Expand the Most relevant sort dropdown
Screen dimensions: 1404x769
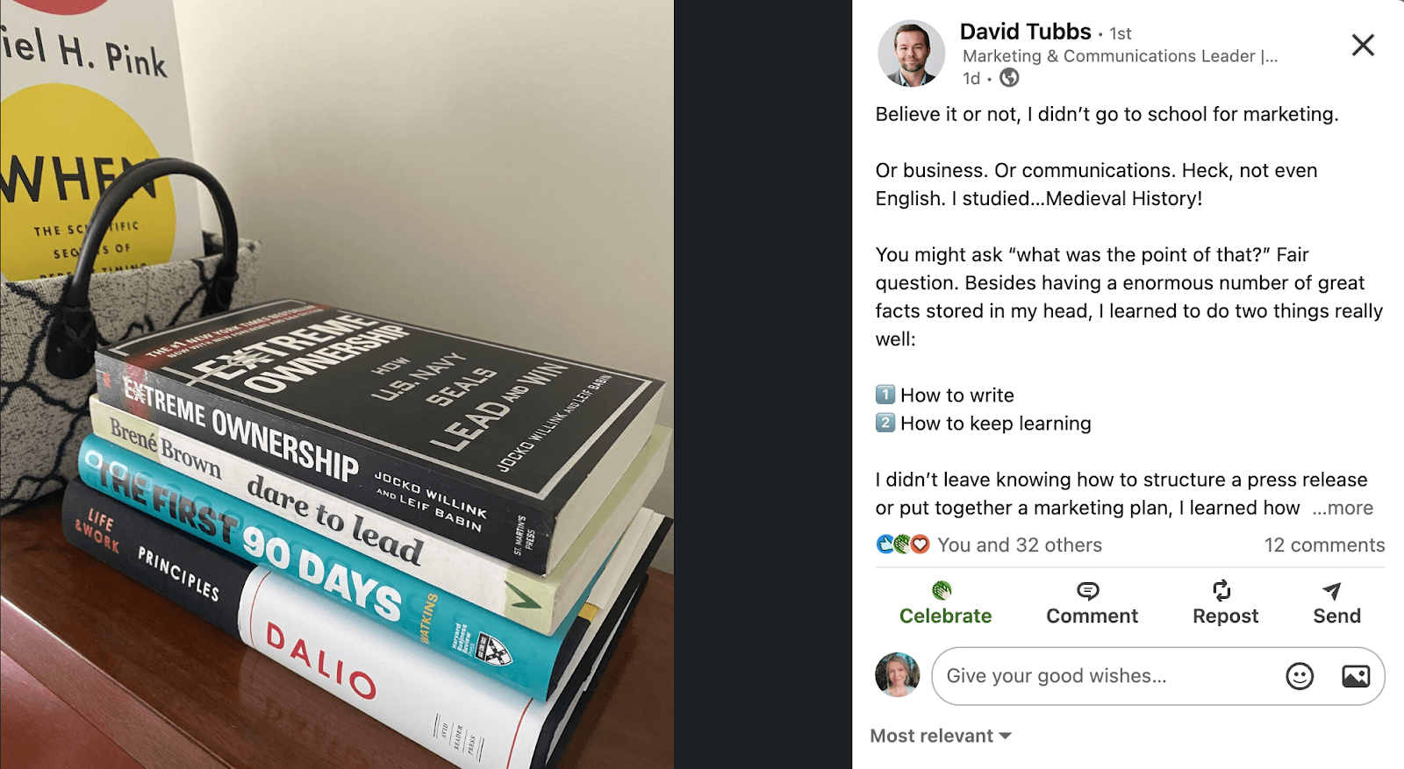tap(941, 736)
